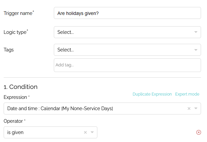This screenshot has height=142, width=207.
Task: Switch to Expert mode
Action: click(x=187, y=94)
